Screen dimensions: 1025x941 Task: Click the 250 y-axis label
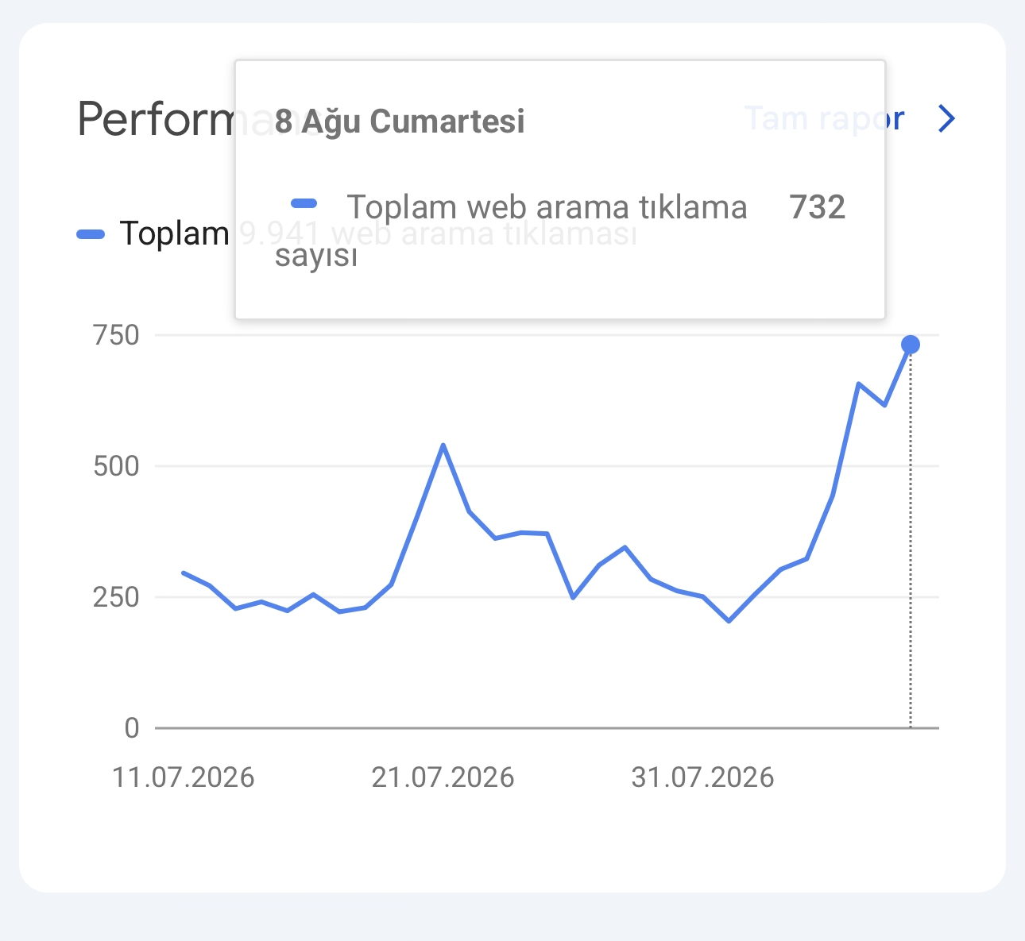(x=116, y=597)
